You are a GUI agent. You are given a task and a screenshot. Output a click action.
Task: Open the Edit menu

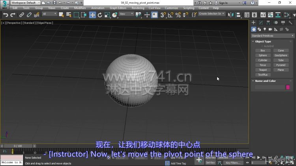click(15, 8)
